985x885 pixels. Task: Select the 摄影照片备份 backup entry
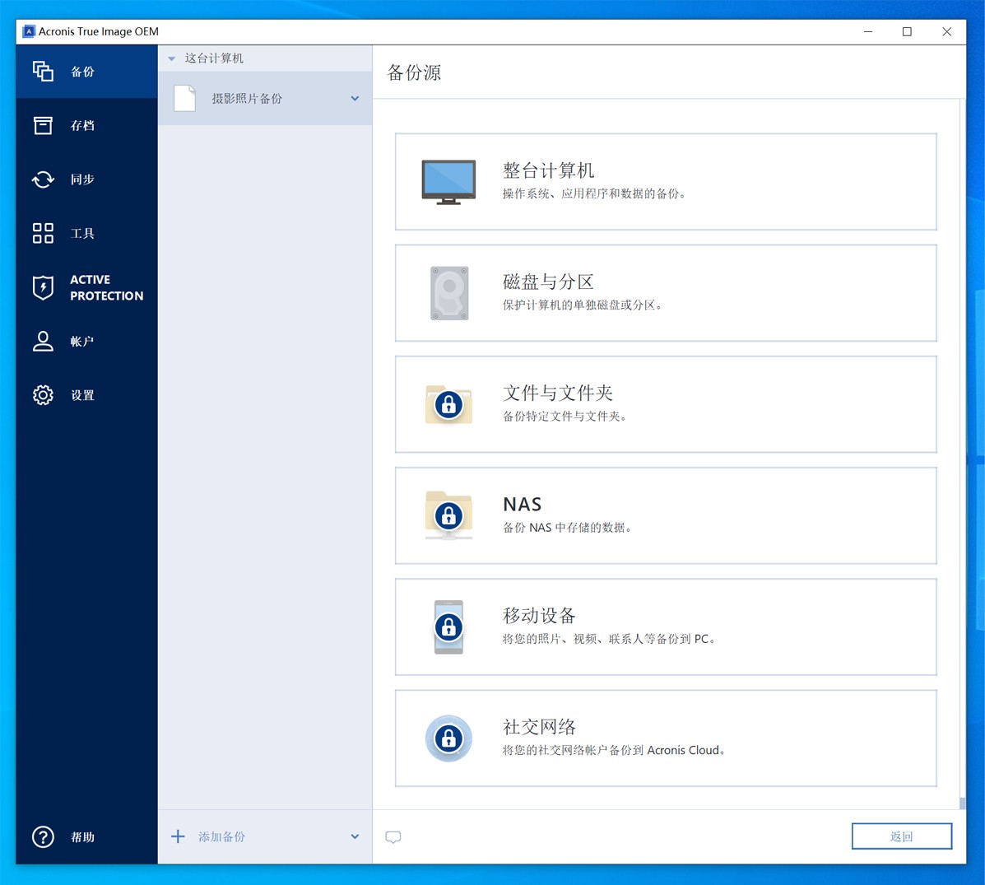255,97
